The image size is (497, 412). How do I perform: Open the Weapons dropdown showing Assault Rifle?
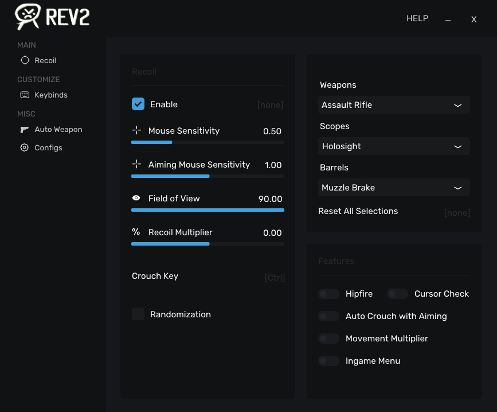tap(394, 105)
